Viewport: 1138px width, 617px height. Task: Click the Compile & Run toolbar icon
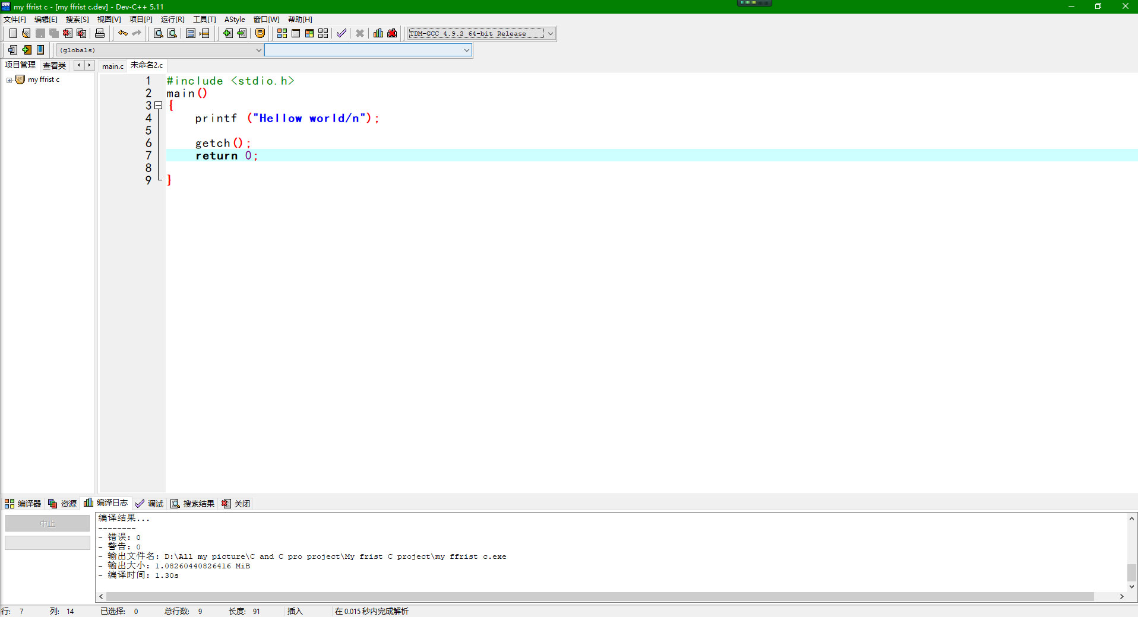pos(309,33)
